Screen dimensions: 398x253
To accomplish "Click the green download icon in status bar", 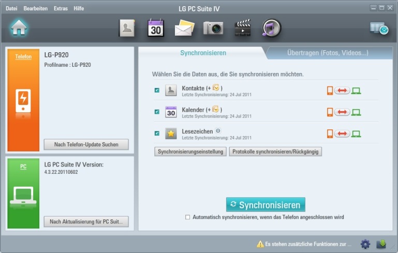I will click(381, 244).
